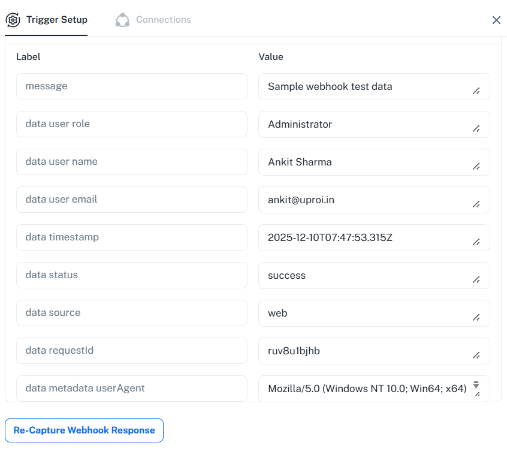The height and width of the screenshot is (476, 507).
Task: Click the Connections nodes icon
Action: tap(122, 20)
